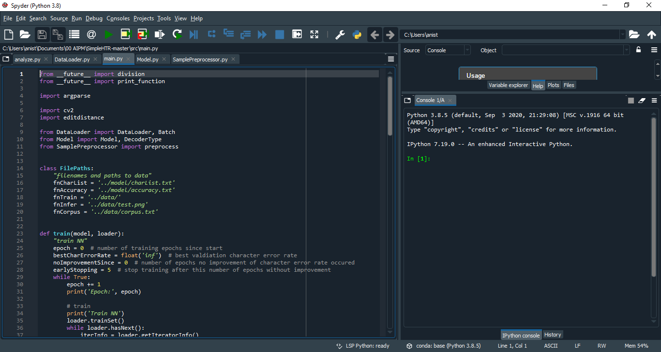The height and width of the screenshot is (352, 661).
Task: Change to the parent directory
Action: point(651,34)
